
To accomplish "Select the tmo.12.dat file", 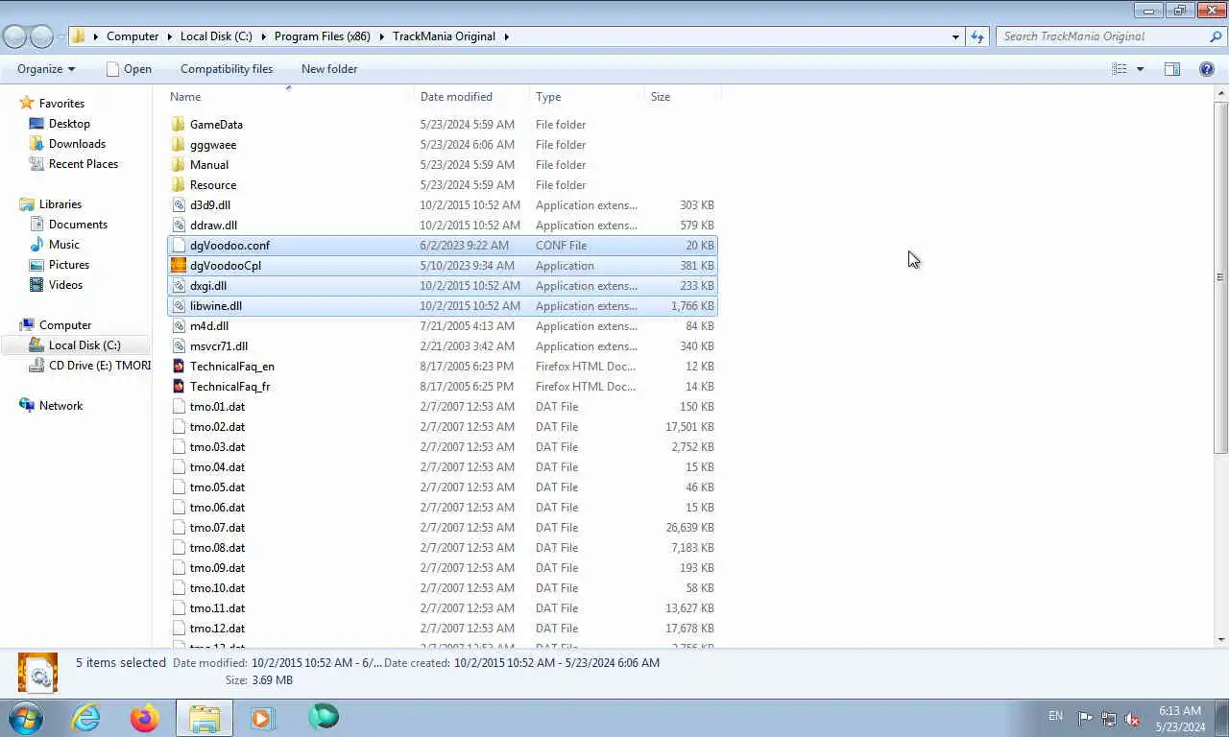I will pos(443,629).
